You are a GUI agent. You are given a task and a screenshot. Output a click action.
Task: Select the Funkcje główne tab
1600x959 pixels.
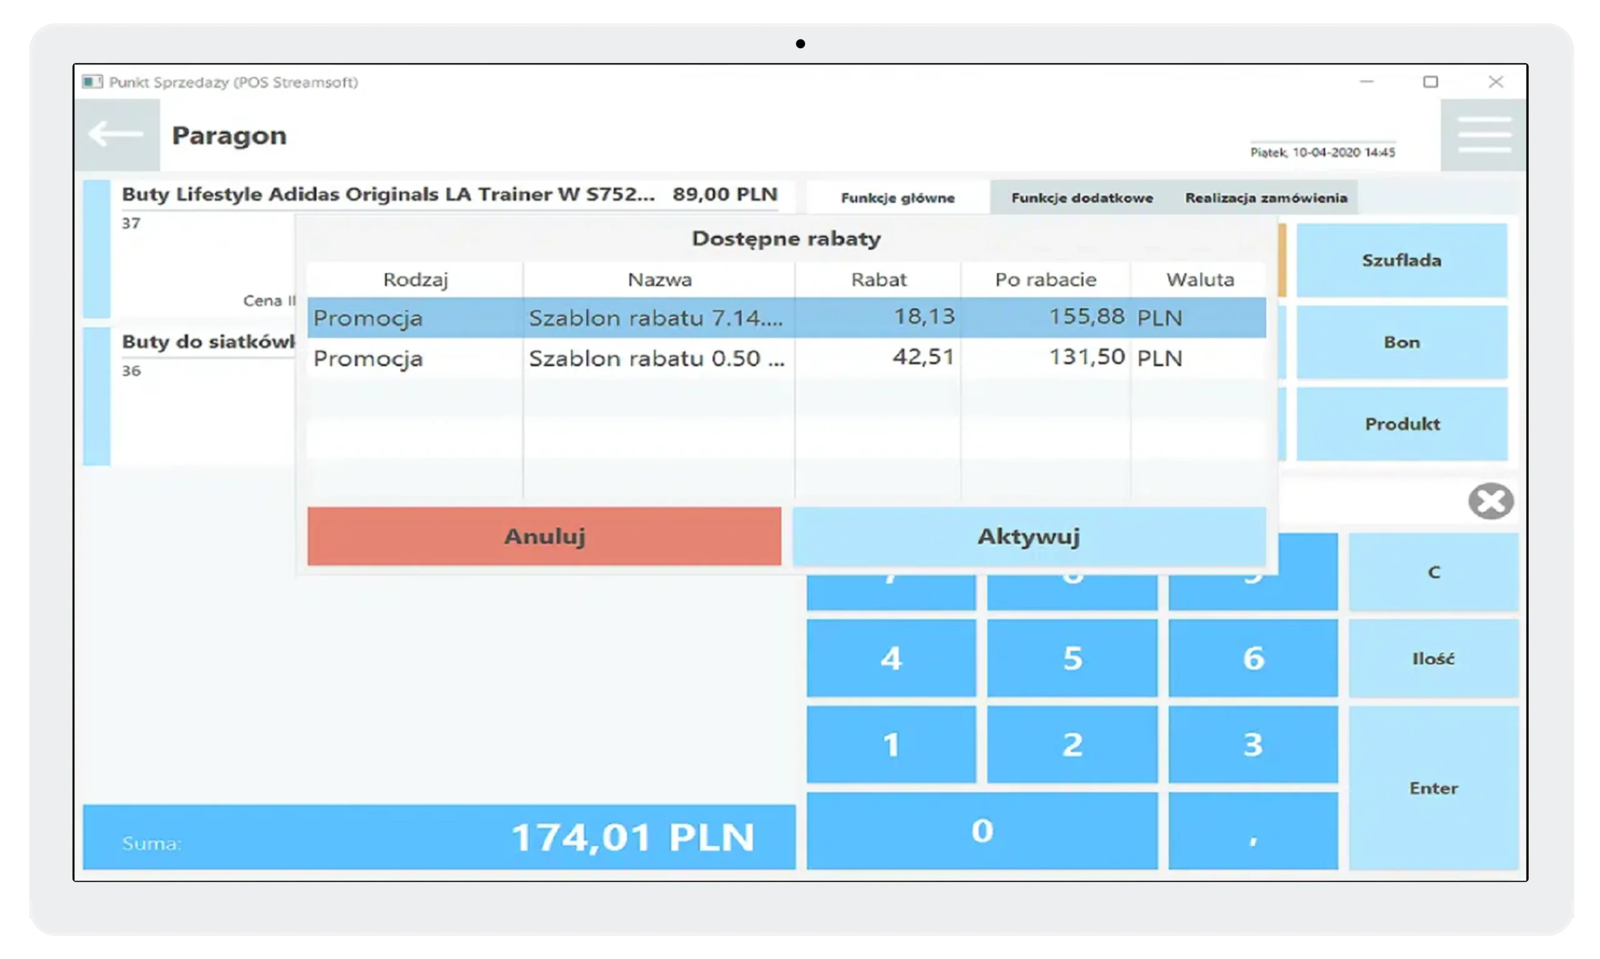click(x=897, y=198)
